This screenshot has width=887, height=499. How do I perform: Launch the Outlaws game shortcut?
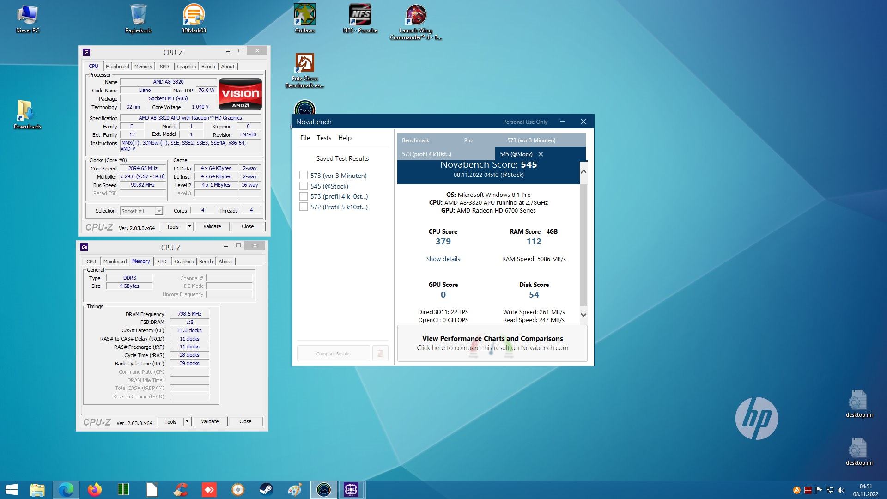(304, 18)
